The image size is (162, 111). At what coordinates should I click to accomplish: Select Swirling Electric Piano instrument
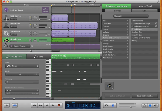(x=144, y=38)
